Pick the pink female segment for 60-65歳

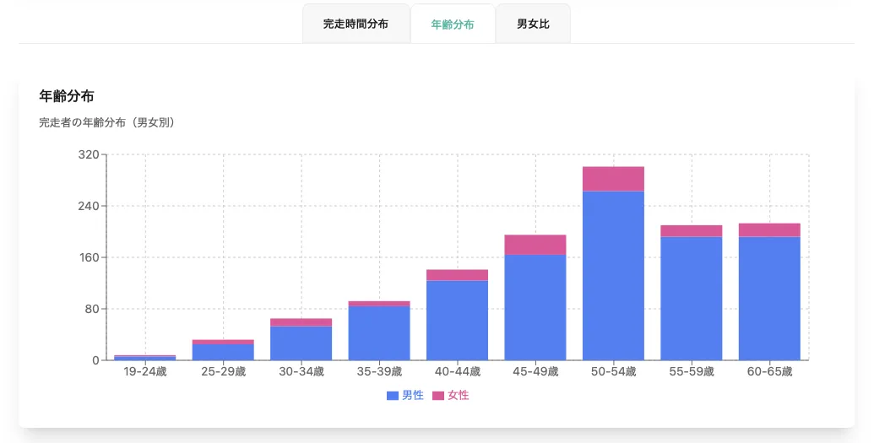[x=769, y=230]
